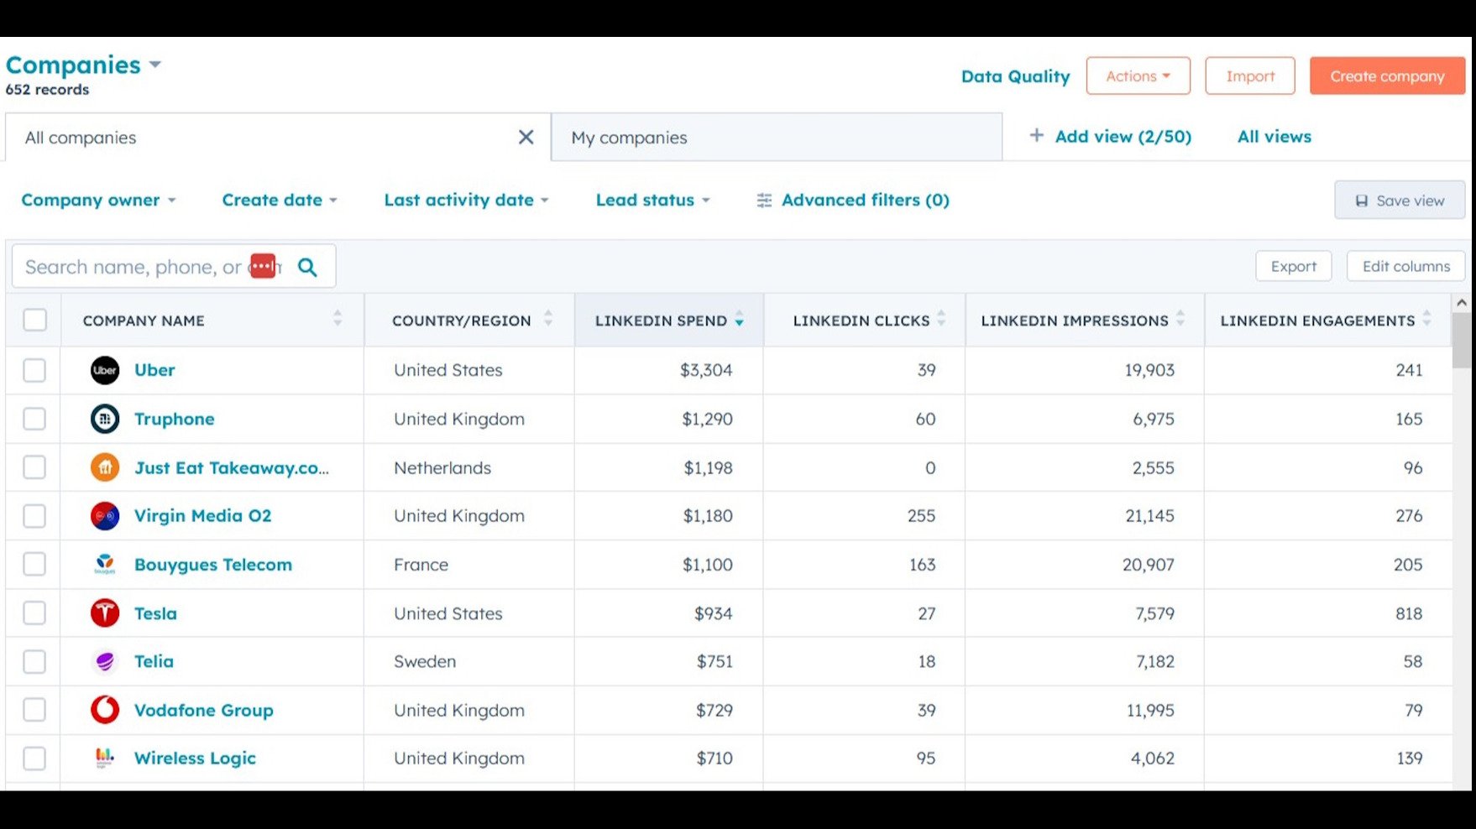1476x829 pixels.
Task: Click the Tesla logo icon
Action: click(x=105, y=613)
